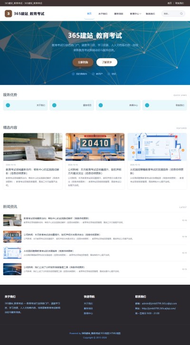Viewport: 190px width, 345px height.
Task: Click the white 了解更多 button
Action: click(107, 62)
